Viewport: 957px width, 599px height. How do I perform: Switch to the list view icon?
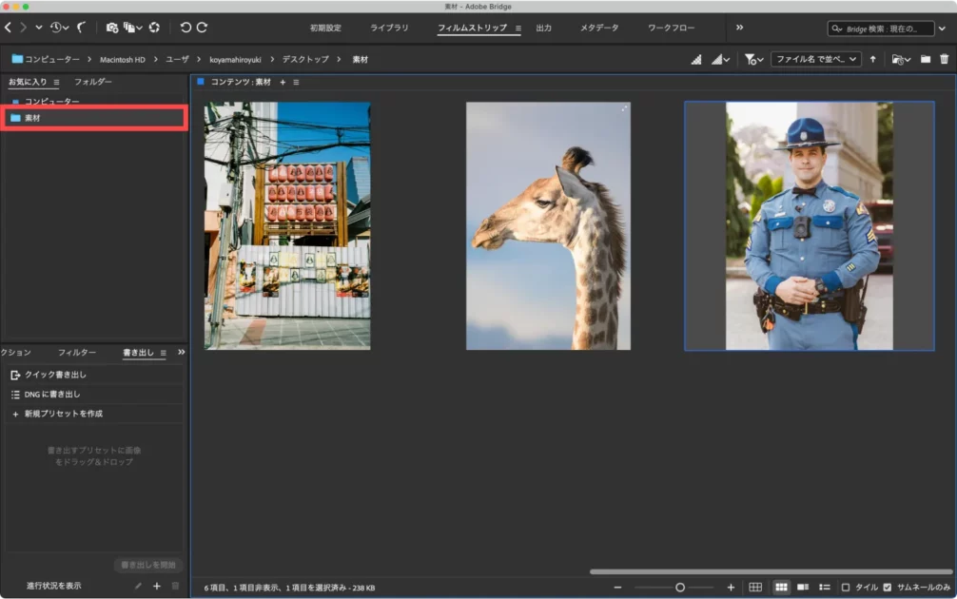pos(825,588)
